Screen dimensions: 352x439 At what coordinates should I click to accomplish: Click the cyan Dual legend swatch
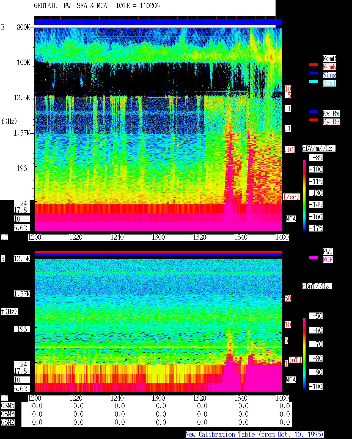click(313, 81)
